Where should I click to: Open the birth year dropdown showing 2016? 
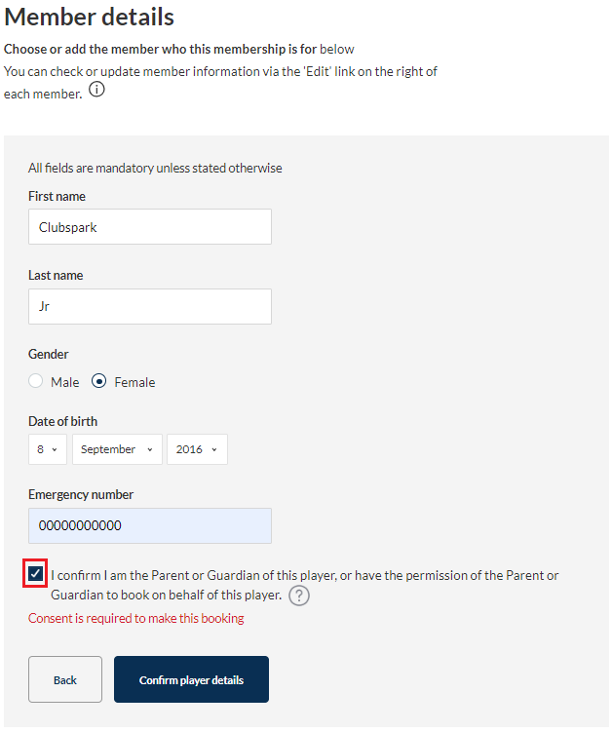click(x=197, y=449)
